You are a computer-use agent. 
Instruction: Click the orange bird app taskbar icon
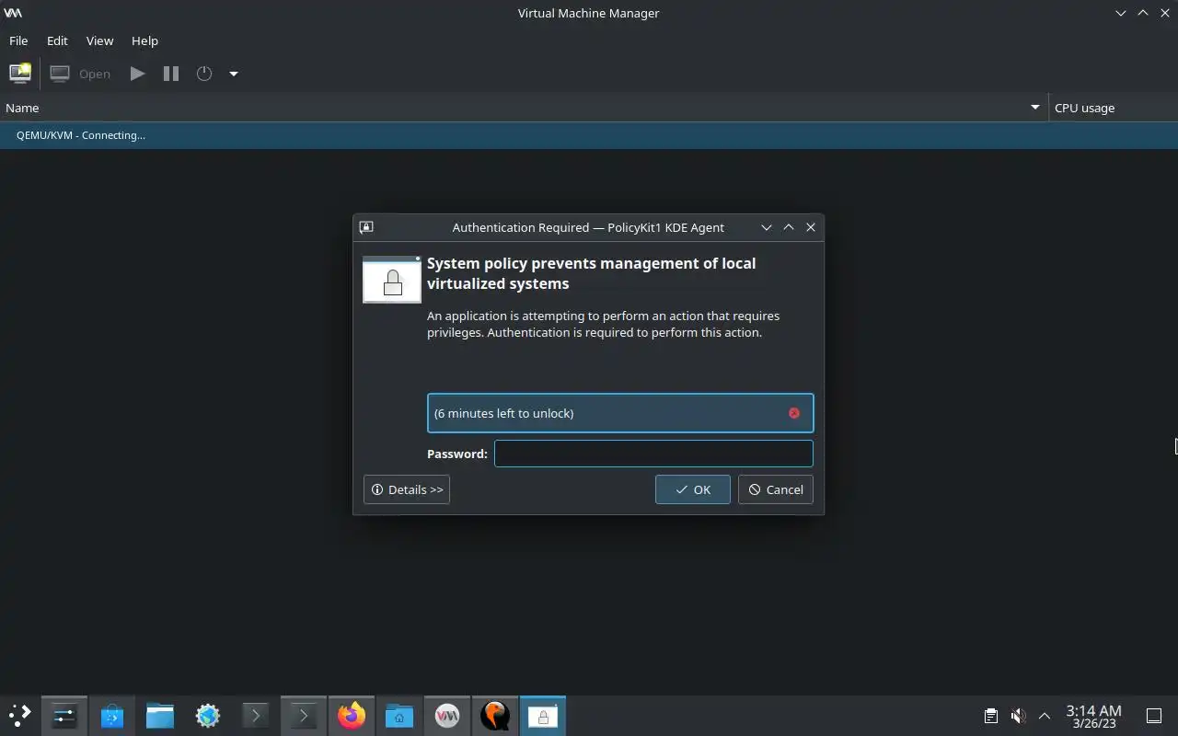pos(495,716)
